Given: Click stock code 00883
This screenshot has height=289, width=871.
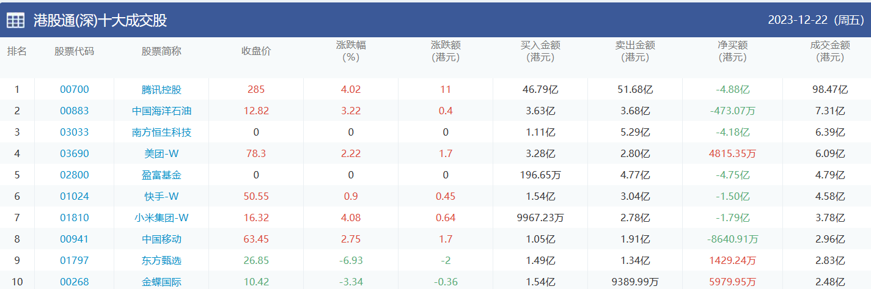Looking at the screenshot, I should [75, 111].
